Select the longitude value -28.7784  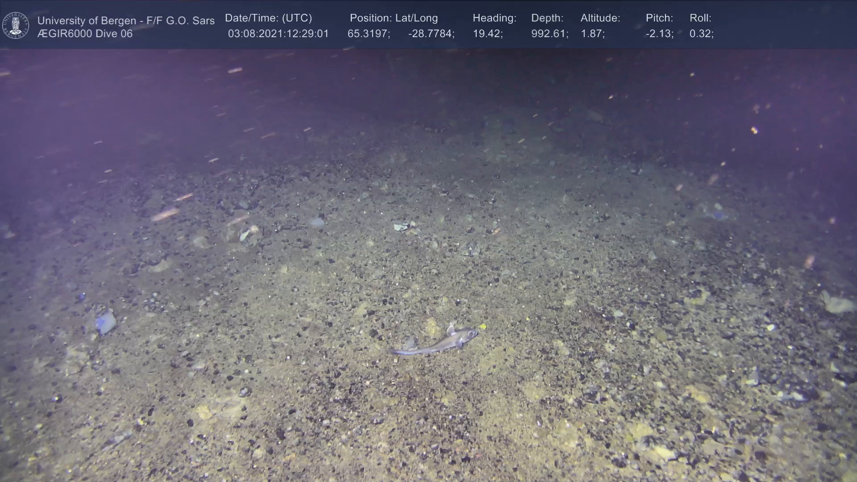431,34
